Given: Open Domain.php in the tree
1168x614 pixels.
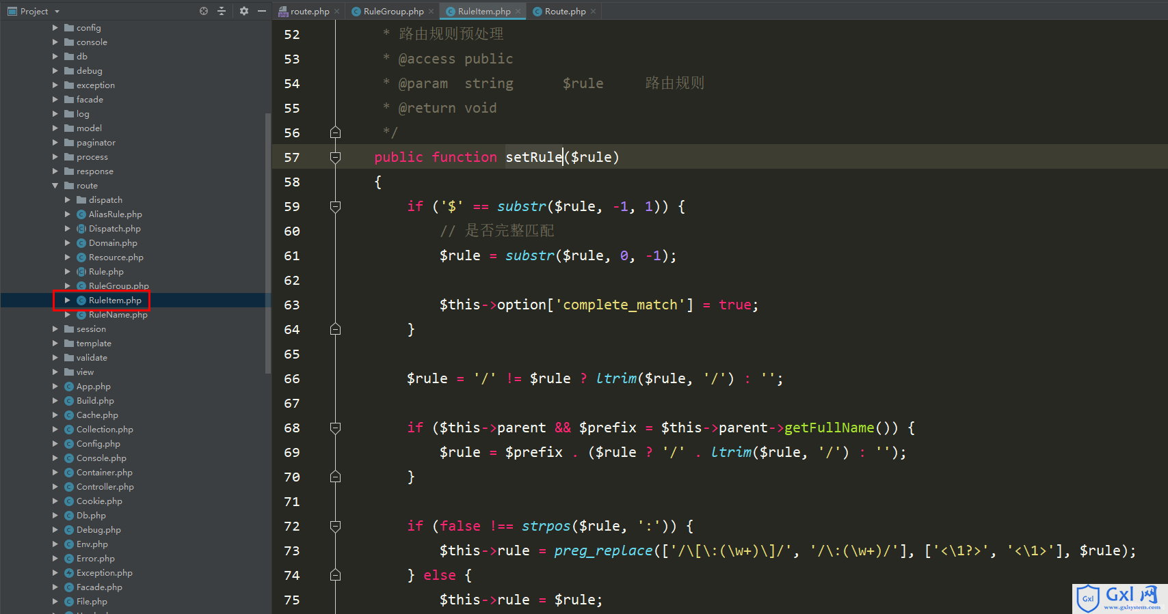Looking at the screenshot, I should (x=113, y=243).
